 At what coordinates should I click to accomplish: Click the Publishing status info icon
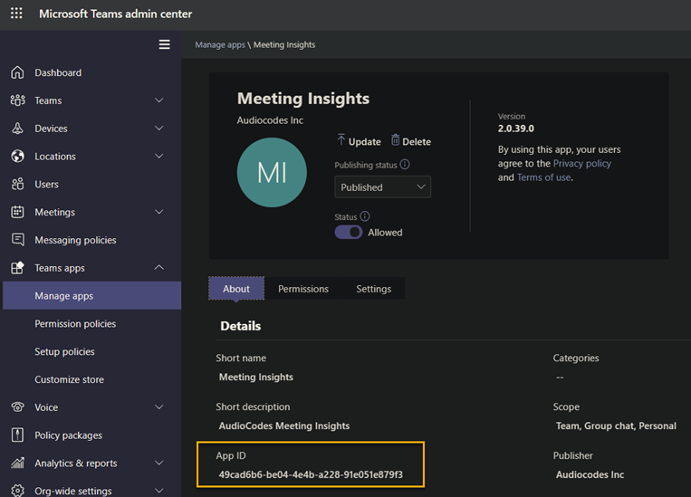pos(405,165)
